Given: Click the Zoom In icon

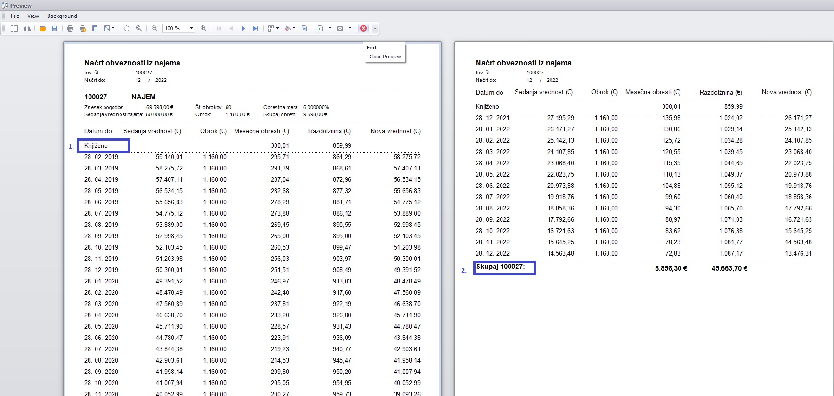Looking at the screenshot, I should (203, 29).
